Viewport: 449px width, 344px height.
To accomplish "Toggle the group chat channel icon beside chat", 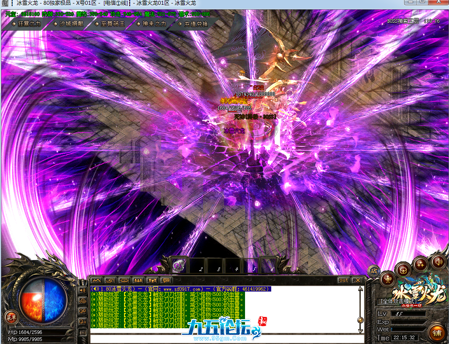I will [x=83, y=301].
